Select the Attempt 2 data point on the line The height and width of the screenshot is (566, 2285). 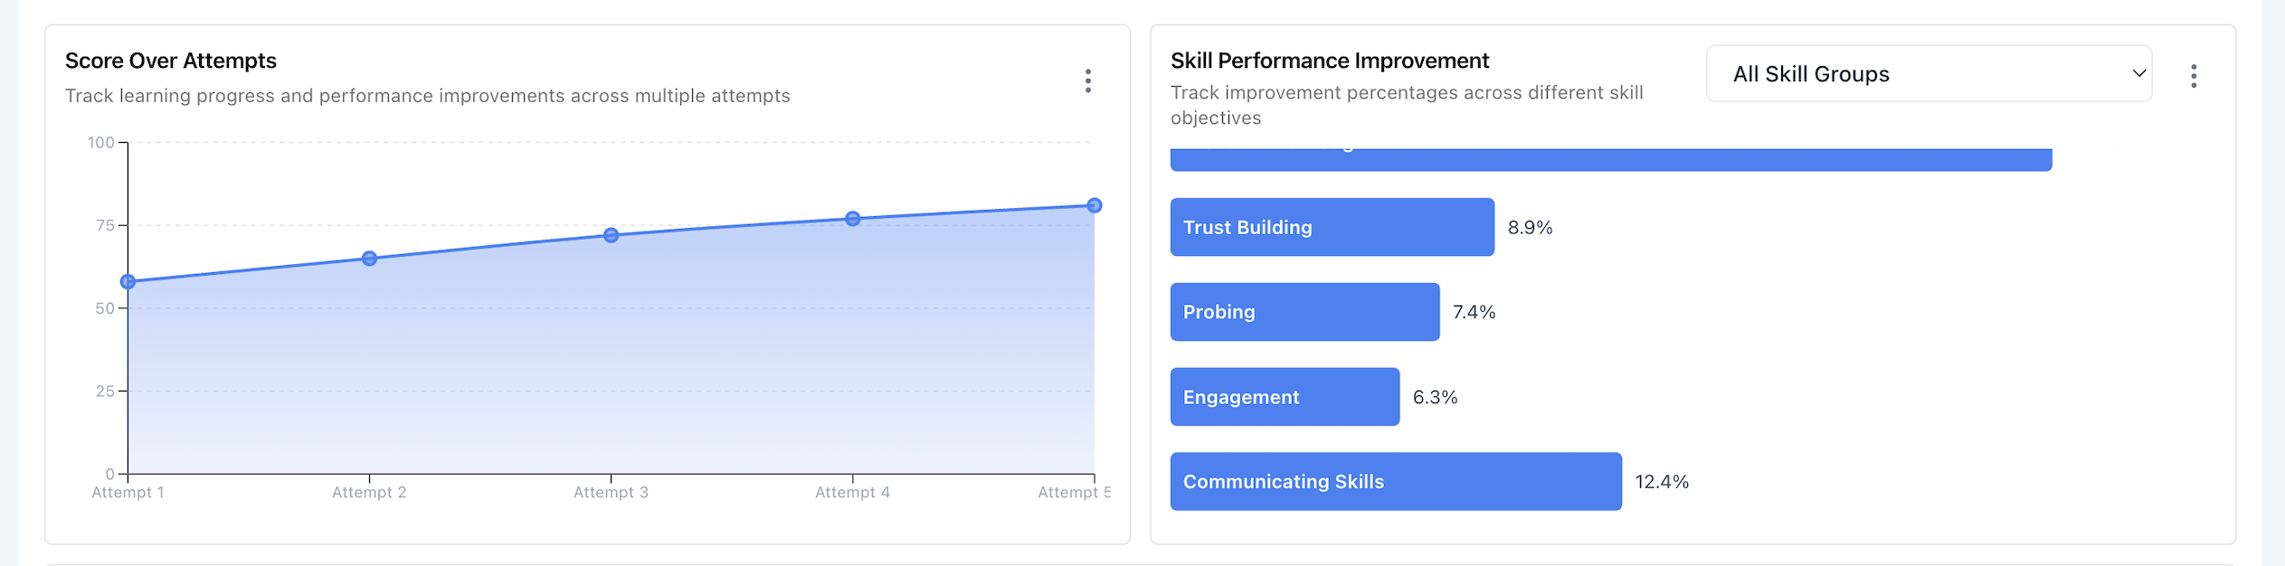point(369,259)
